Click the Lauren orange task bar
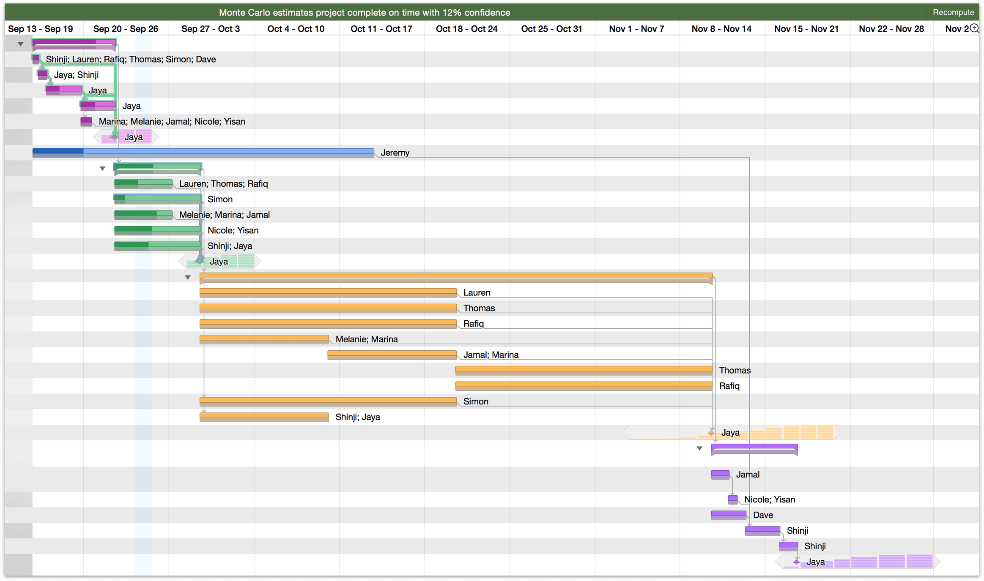Viewport: 984px width, 581px height. click(x=329, y=292)
